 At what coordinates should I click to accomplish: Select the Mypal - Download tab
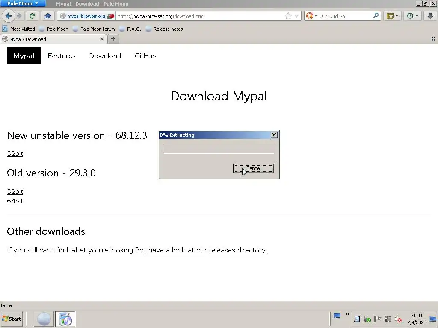click(x=53, y=39)
